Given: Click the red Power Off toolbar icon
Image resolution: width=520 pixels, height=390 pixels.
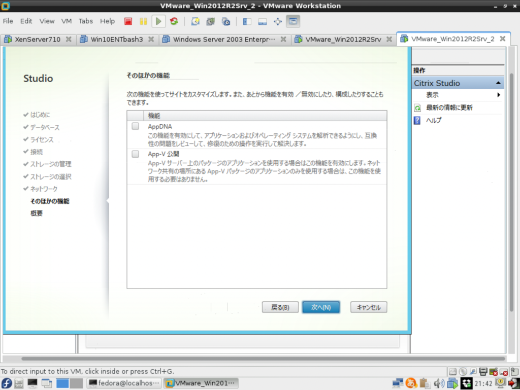Looking at the screenshot, I should pos(128,21).
